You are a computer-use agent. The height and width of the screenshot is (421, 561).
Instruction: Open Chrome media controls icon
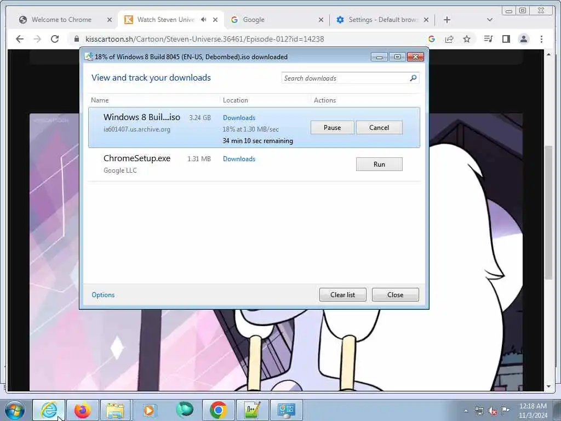[x=488, y=39]
